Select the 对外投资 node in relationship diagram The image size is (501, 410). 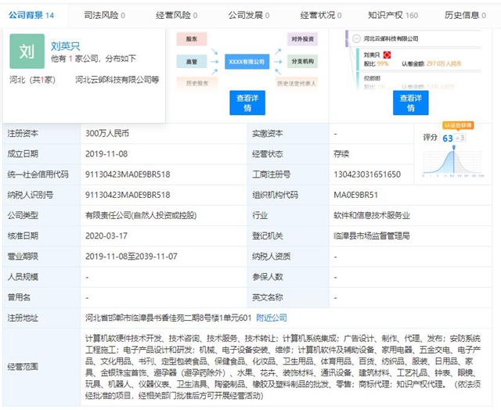click(301, 37)
